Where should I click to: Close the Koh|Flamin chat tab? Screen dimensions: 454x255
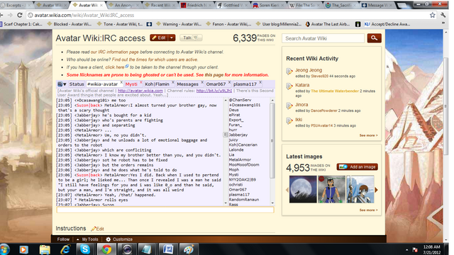click(x=172, y=82)
